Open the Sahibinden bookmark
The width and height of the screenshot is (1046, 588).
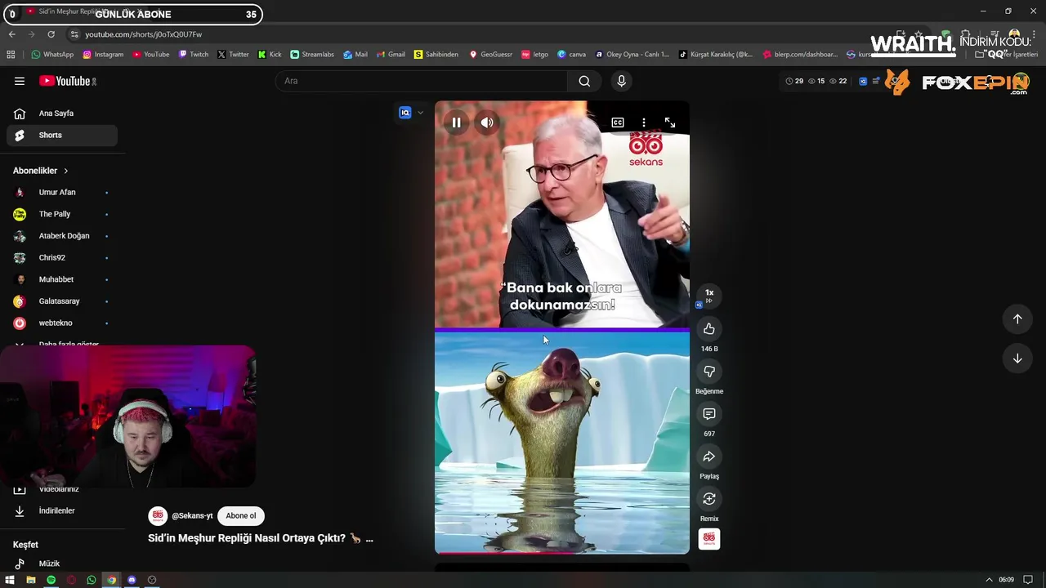tap(436, 55)
